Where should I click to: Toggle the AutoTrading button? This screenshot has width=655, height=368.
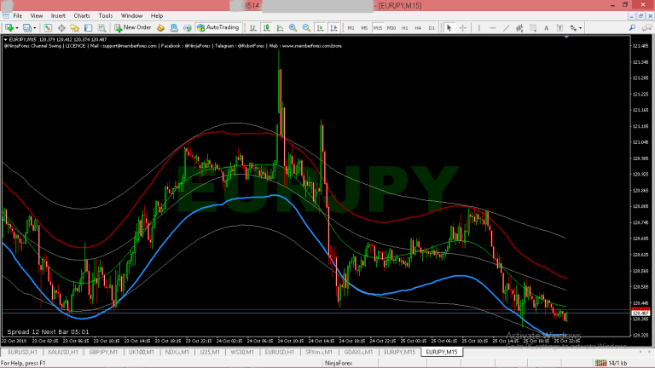coord(218,27)
